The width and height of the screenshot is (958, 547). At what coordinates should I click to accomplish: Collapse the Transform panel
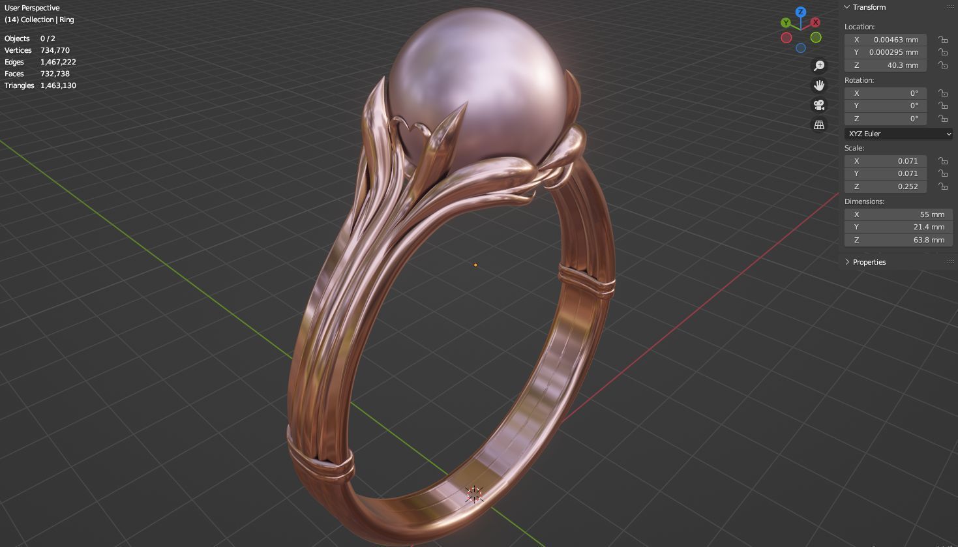[847, 7]
